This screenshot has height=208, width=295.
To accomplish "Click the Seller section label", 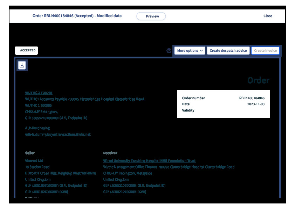I will coord(30,153).
